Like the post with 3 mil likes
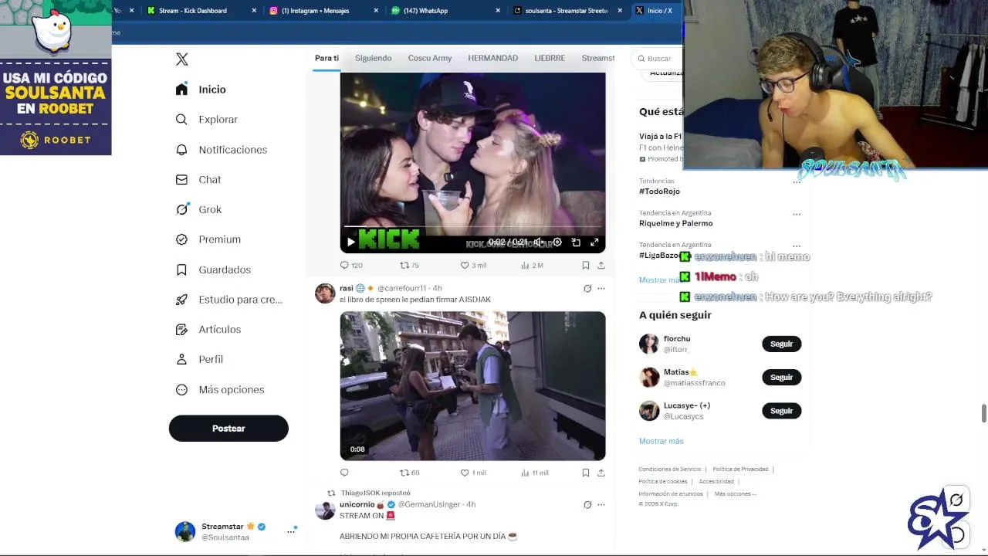988x556 pixels. pyautogui.click(x=473, y=266)
